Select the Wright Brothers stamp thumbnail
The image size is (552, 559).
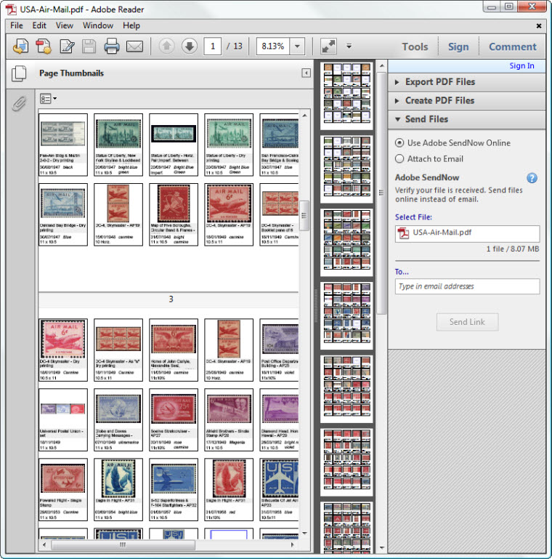pos(229,420)
